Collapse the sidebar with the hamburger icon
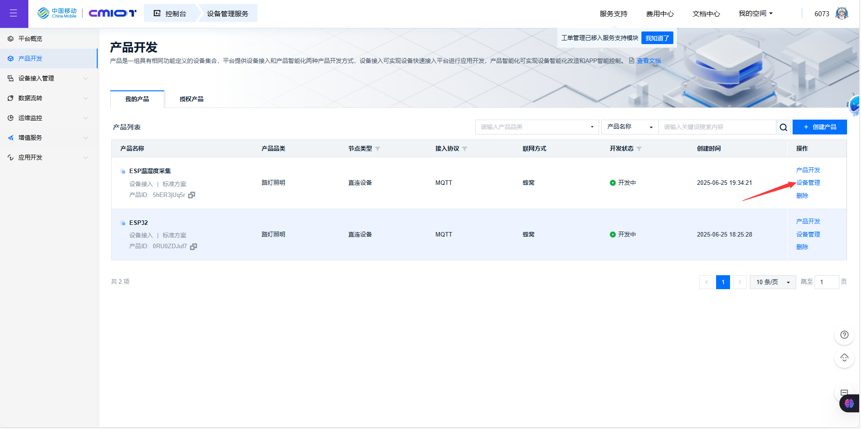 tap(14, 13)
